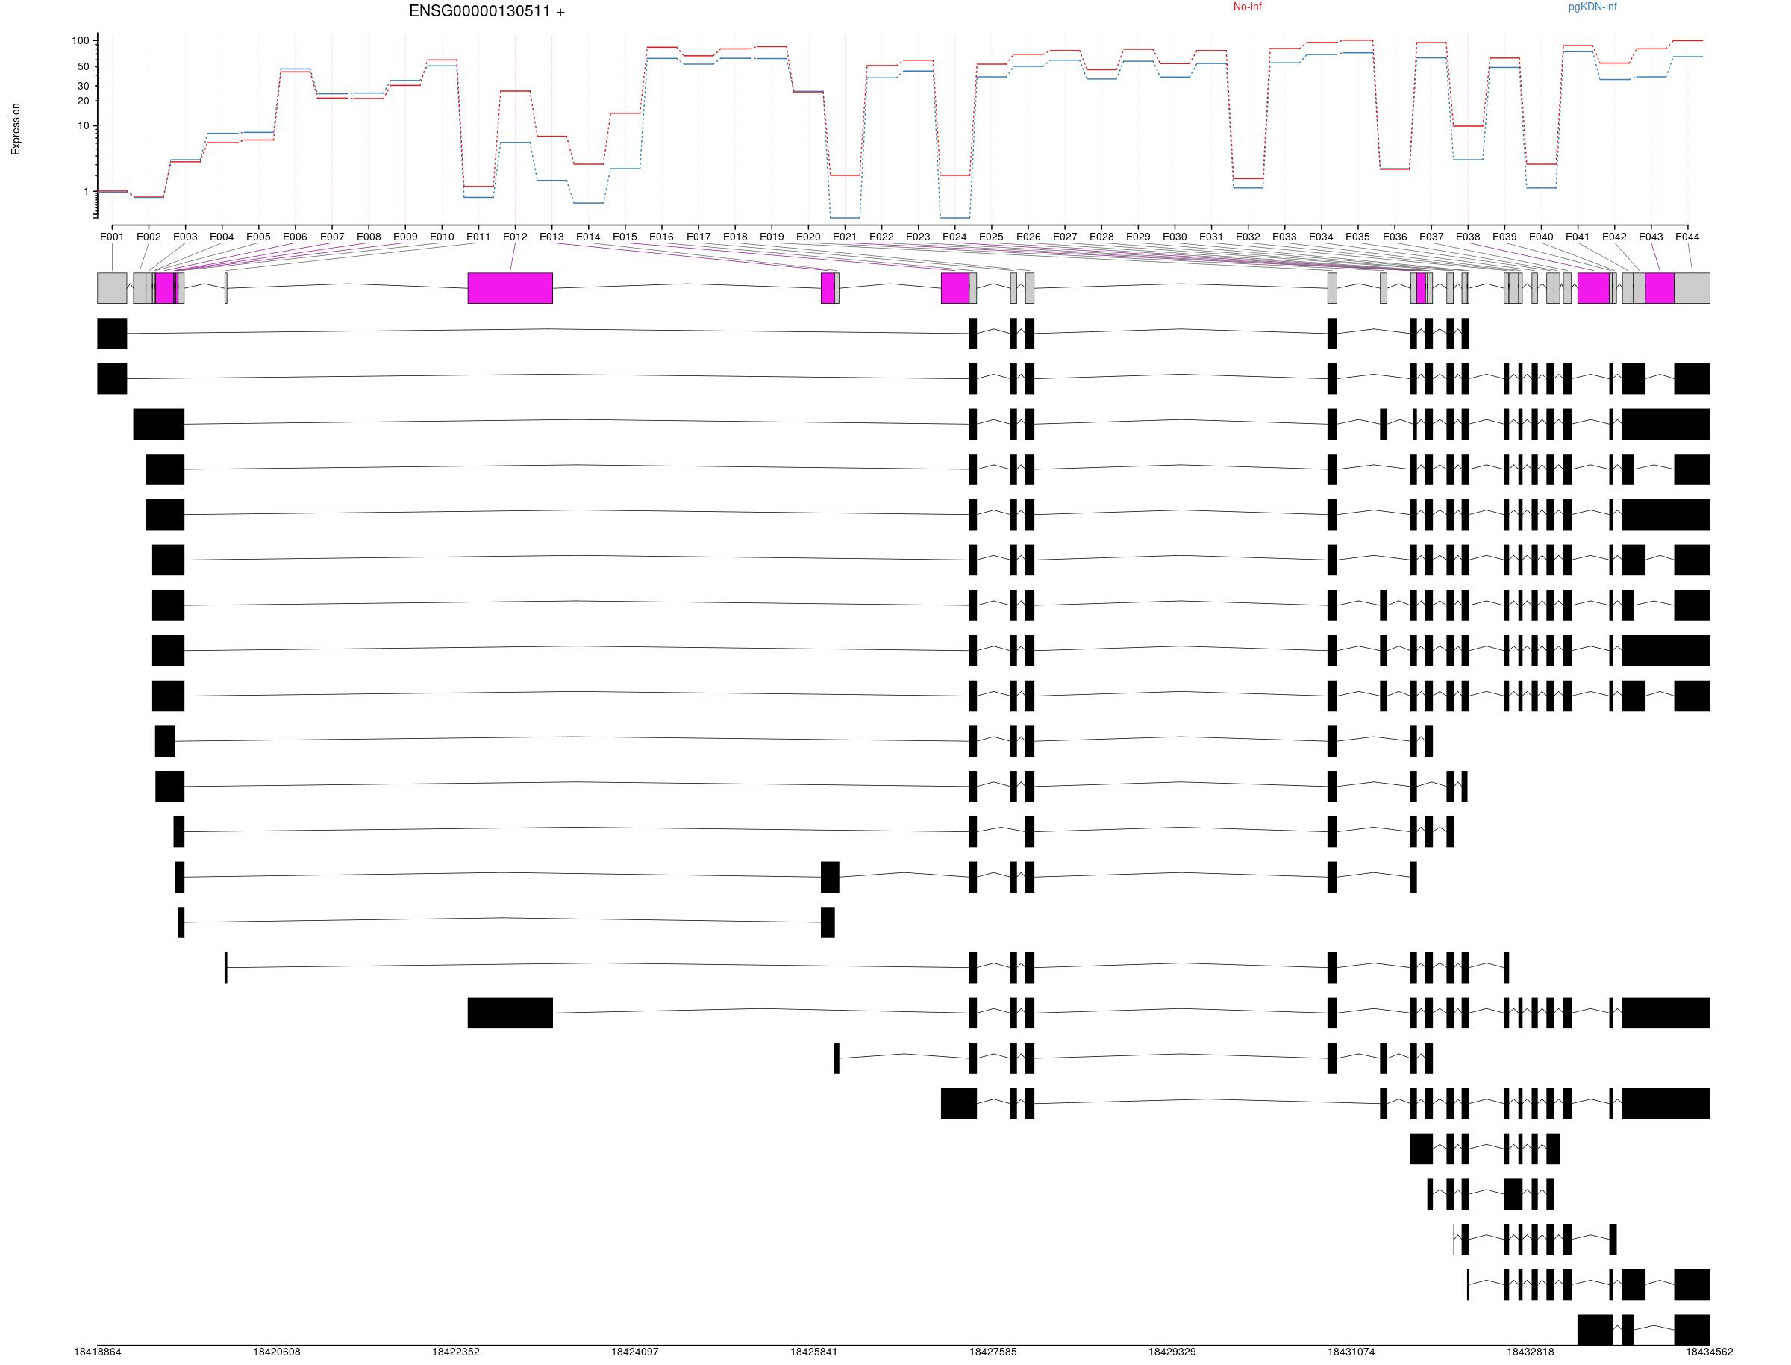
Task: Click the first gray exon block of gene model
Action: [x=112, y=288]
